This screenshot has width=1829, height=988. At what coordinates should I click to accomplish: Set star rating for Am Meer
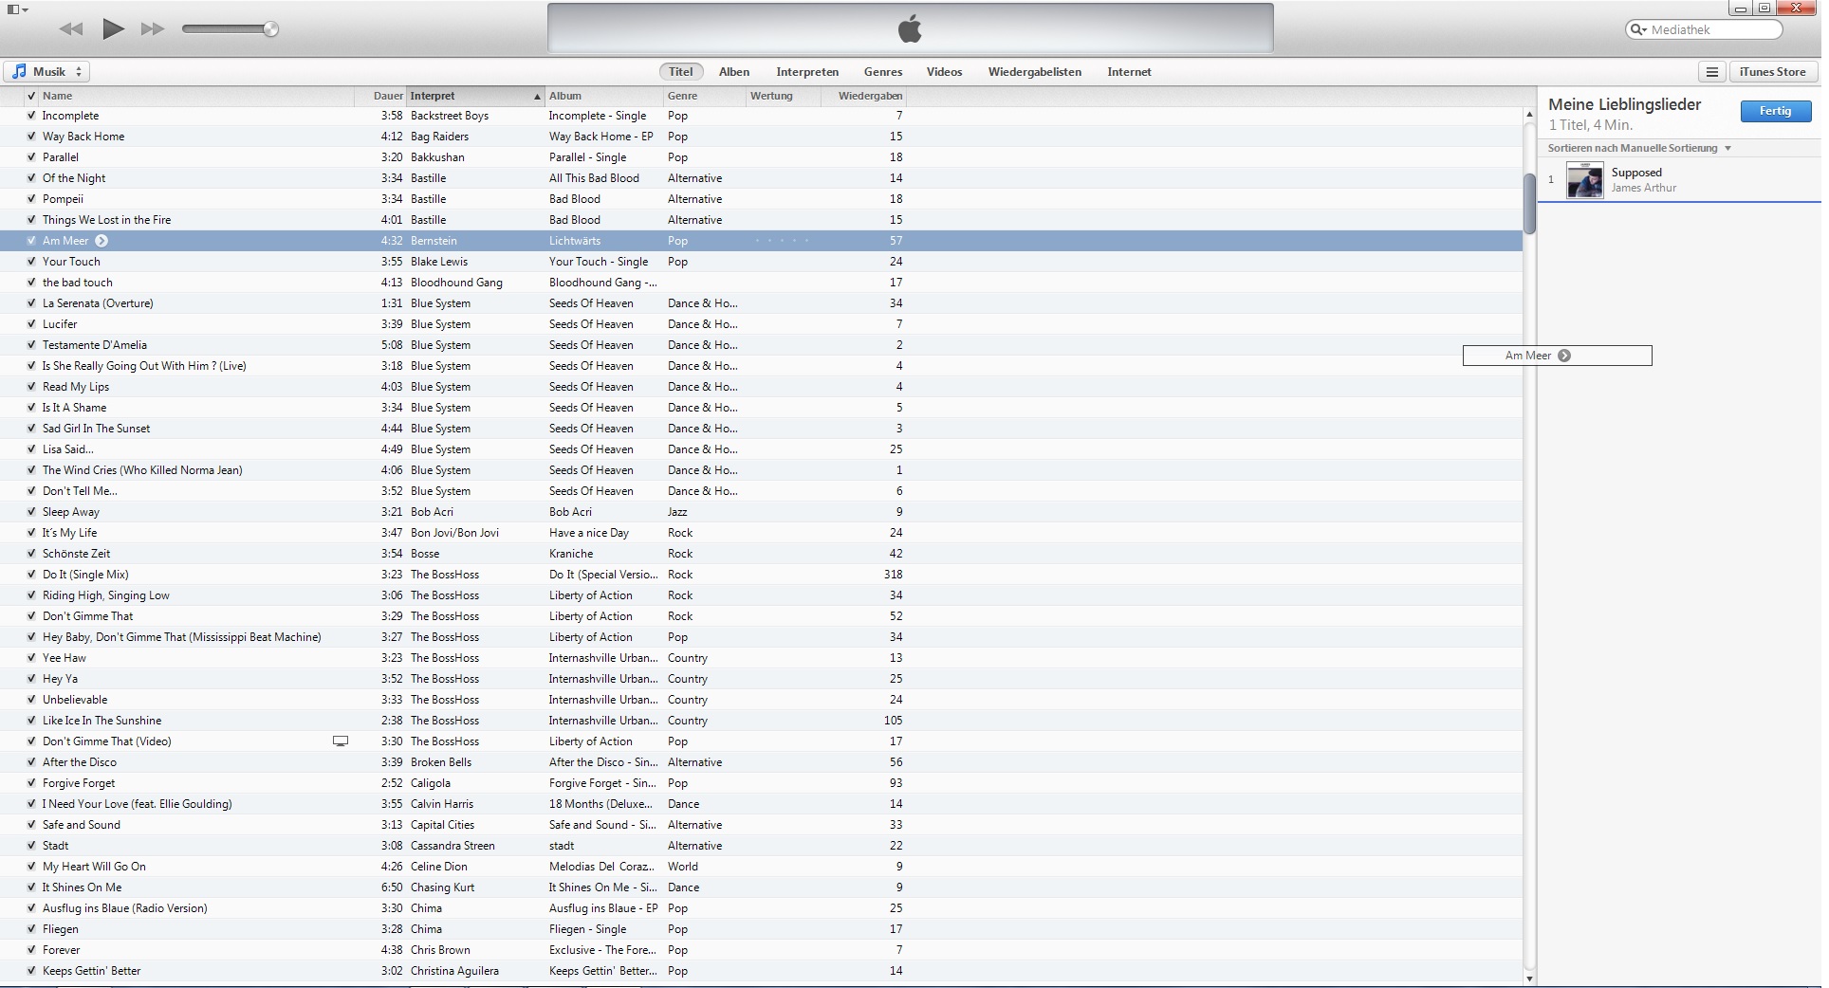[x=783, y=241]
